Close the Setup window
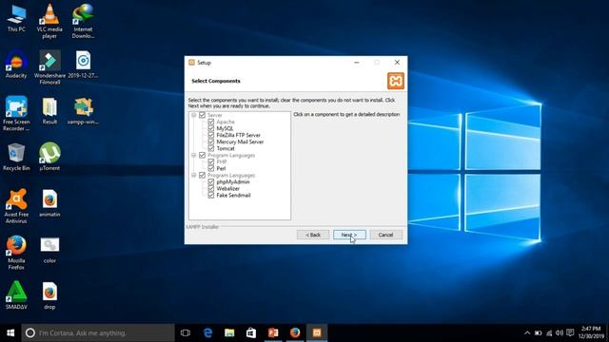The height and width of the screenshot is (342, 609). pyautogui.click(x=397, y=63)
